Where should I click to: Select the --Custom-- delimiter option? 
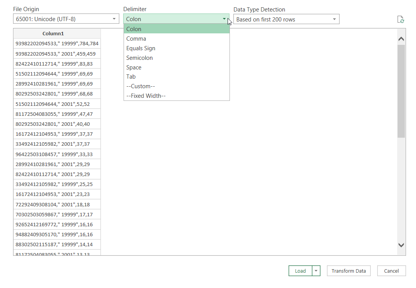[x=177, y=86]
